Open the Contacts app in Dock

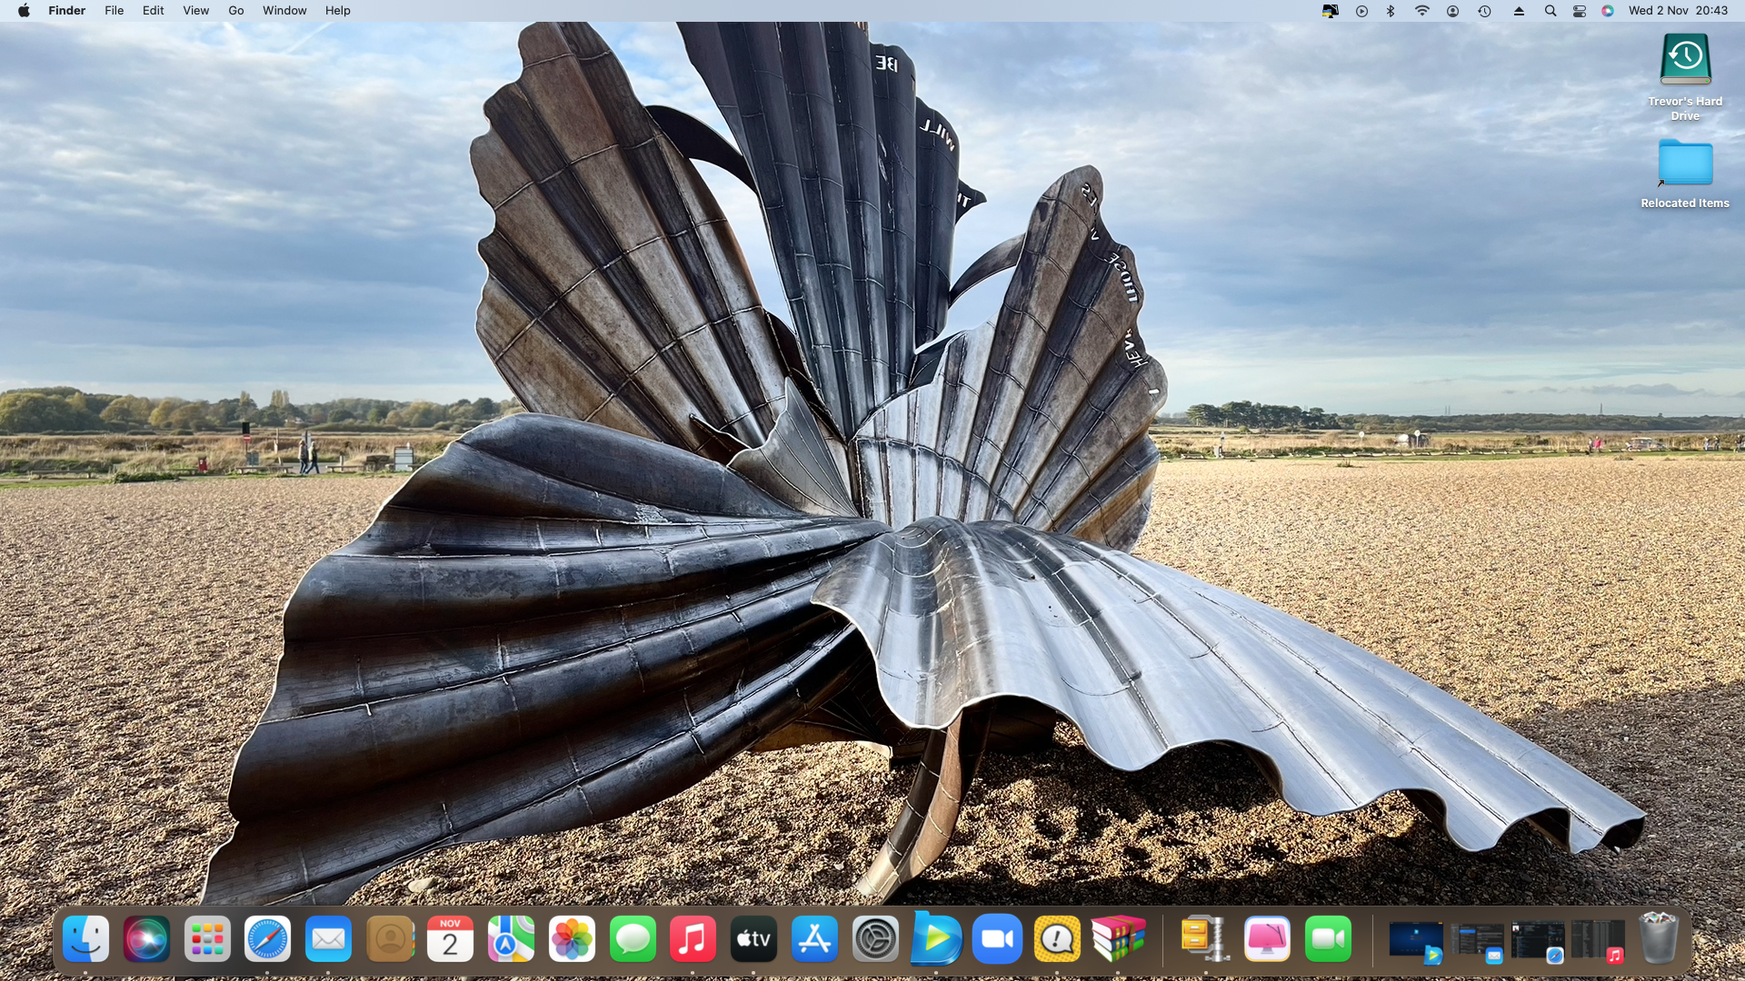click(x=390, y=938)
